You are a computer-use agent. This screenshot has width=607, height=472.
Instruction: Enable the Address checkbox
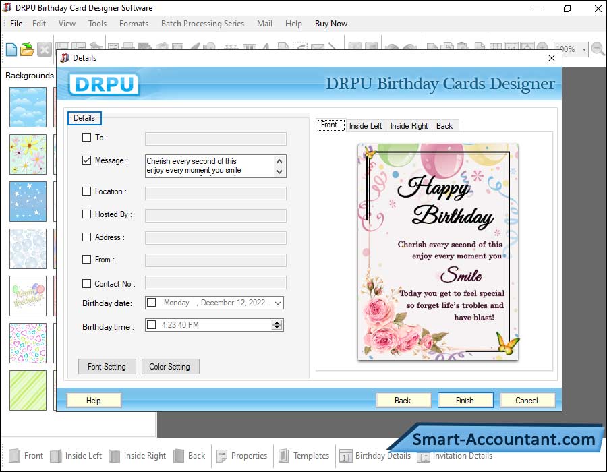click(87, 237)
